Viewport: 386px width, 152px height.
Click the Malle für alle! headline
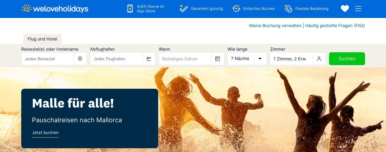pyautogui.click(x=73, y=103)
